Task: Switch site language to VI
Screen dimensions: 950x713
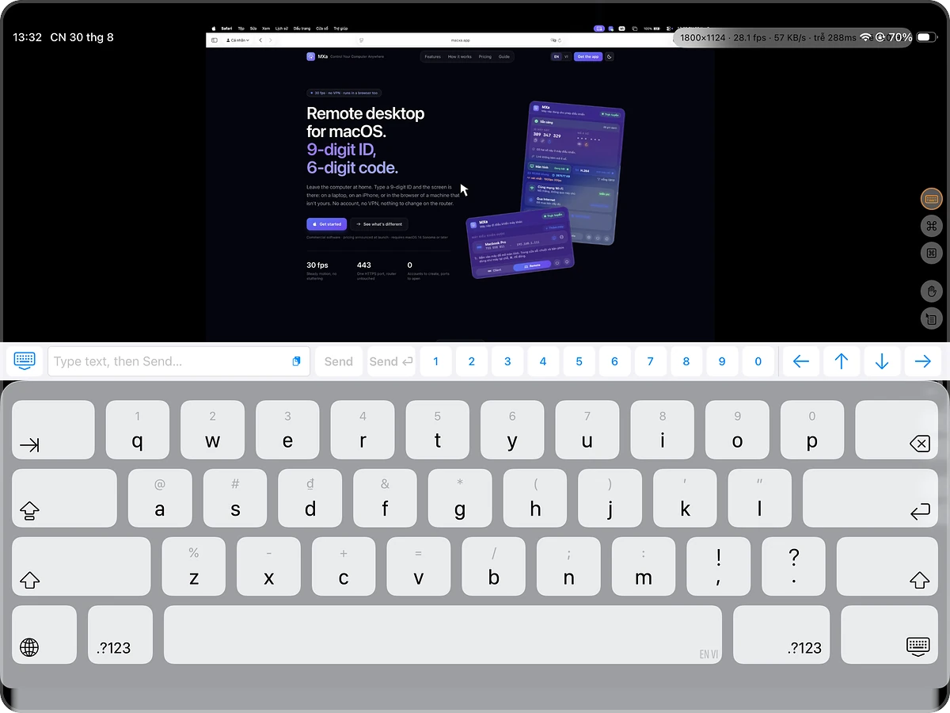Action: 566,57
